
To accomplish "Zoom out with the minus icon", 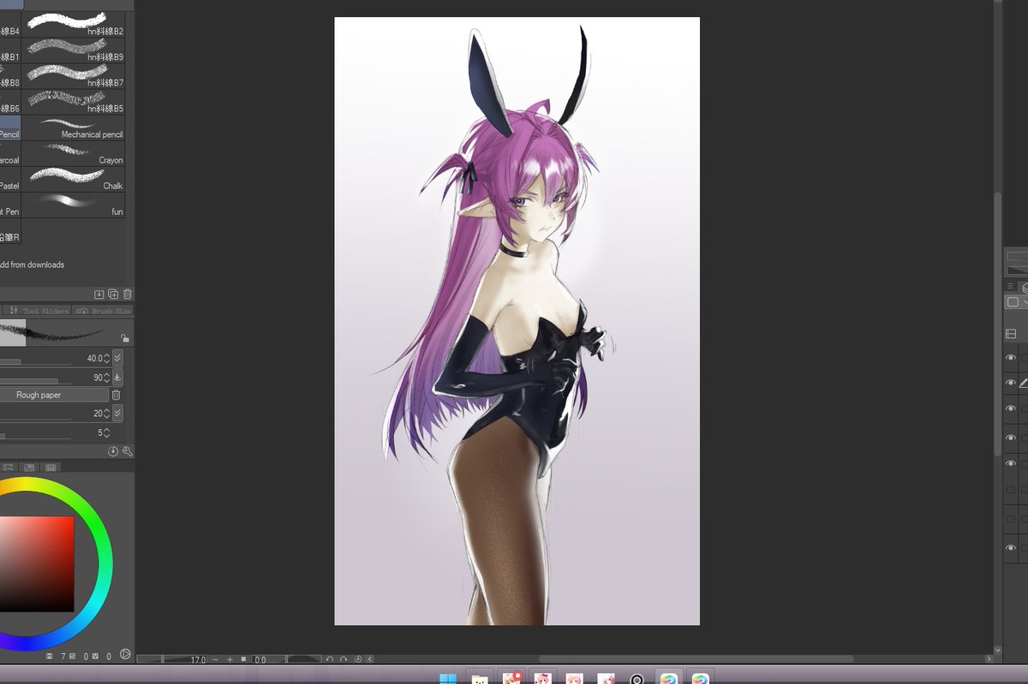I will pyautogui.click(x=216, y=660).
